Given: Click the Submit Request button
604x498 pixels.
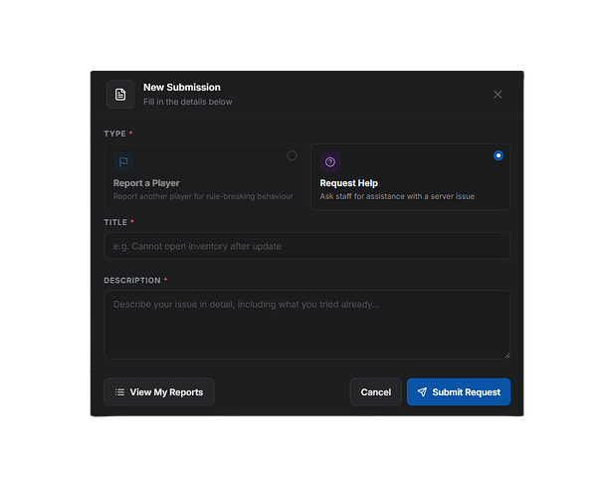Looking at the screenshot, I should 459,392.
